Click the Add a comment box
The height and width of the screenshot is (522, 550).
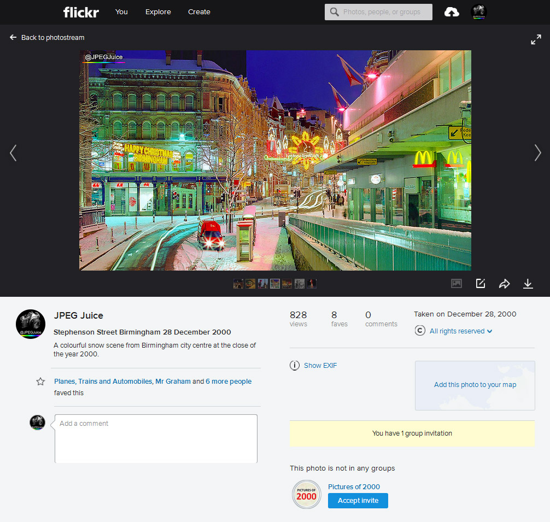click(x=156, y=437)
